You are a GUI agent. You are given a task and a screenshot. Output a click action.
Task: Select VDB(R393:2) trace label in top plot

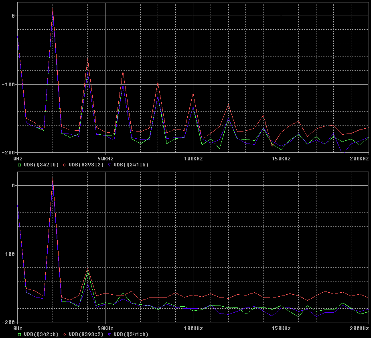[86, 165]
